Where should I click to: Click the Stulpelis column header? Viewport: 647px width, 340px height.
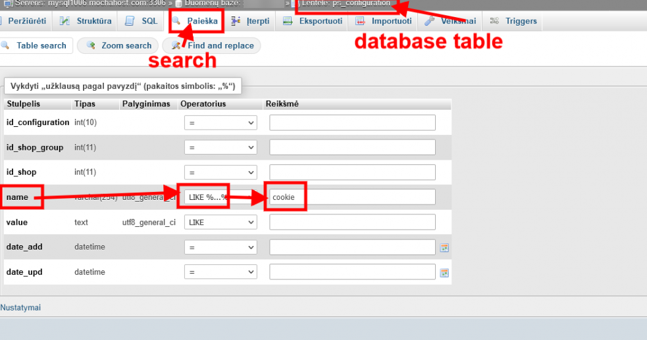click(24, 104)
